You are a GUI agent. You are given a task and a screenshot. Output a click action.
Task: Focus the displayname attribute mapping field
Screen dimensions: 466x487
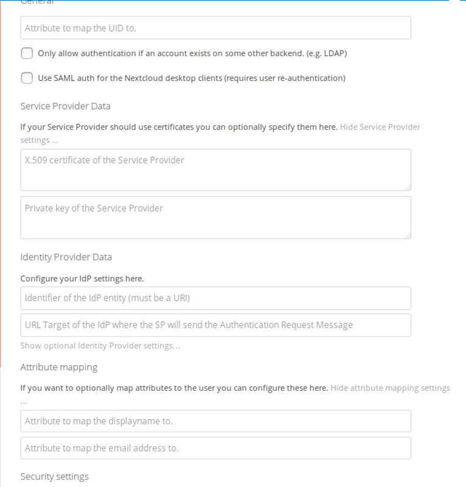coord(215,421)
